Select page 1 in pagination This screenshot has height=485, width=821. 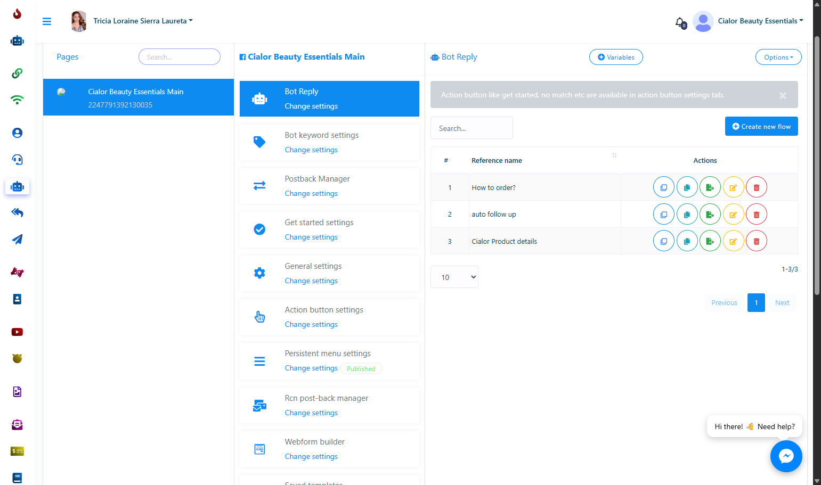pos(756,302)
